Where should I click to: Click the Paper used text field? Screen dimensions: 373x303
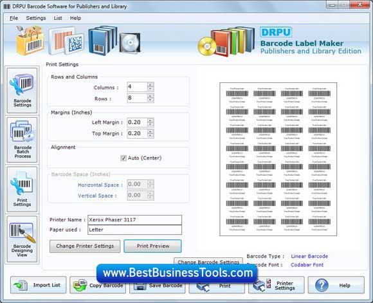pyautogui.click(x=134, y=230)
